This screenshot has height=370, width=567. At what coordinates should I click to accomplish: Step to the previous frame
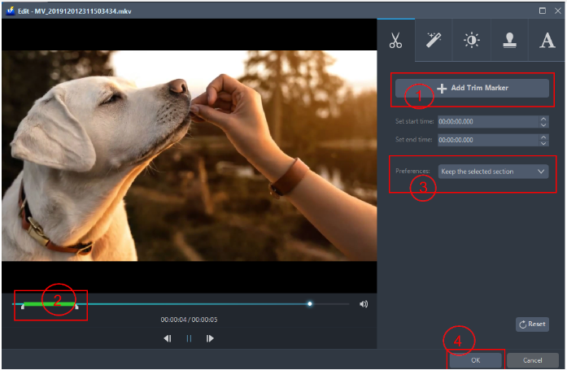click(168, 338)
